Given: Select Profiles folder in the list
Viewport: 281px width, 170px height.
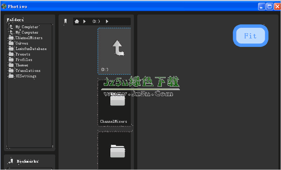Looking at the screenshot, I should pos(24,60).
